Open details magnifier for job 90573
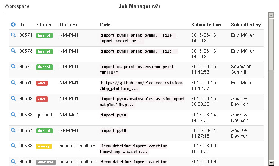Screen dimensions: 279x166 point(13,51)
